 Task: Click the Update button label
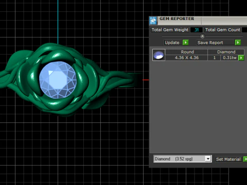click(x=172, y=43)
